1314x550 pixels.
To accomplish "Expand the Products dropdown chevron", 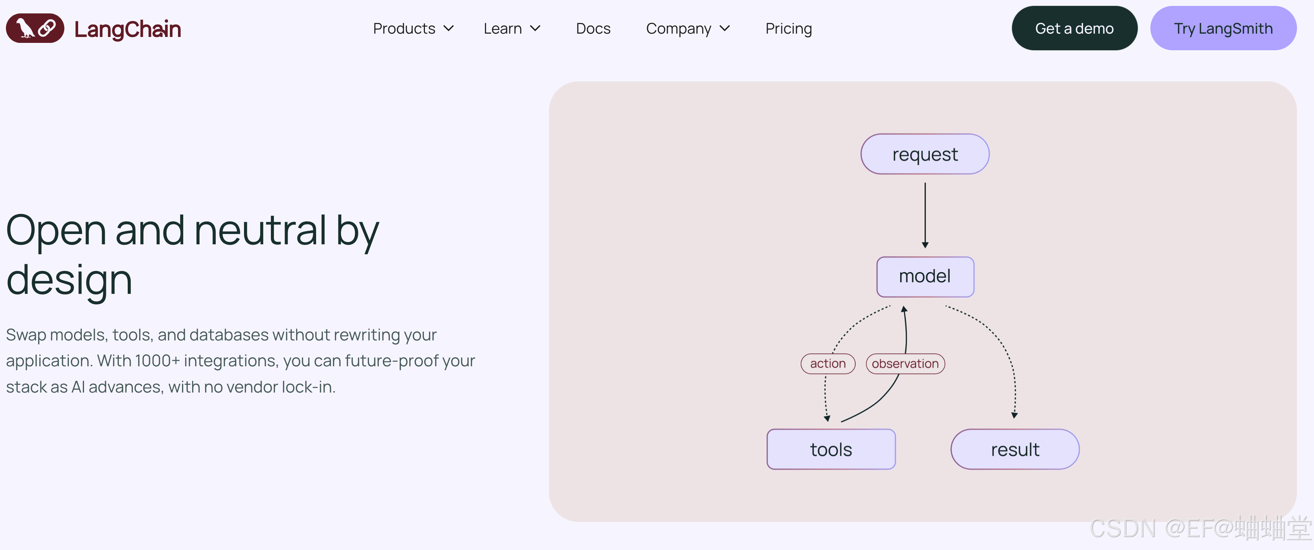I will click(x=448, y=28).
